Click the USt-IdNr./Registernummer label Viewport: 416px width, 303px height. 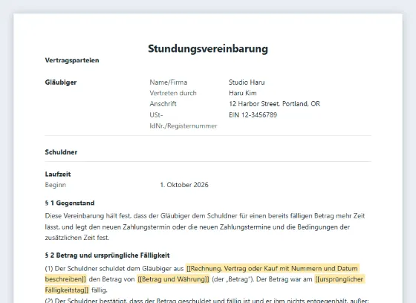coord(183,120)
